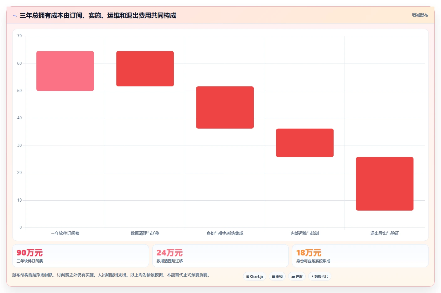Click the 90万元 value text
This screenshot has height=293, width=441.
30,253
